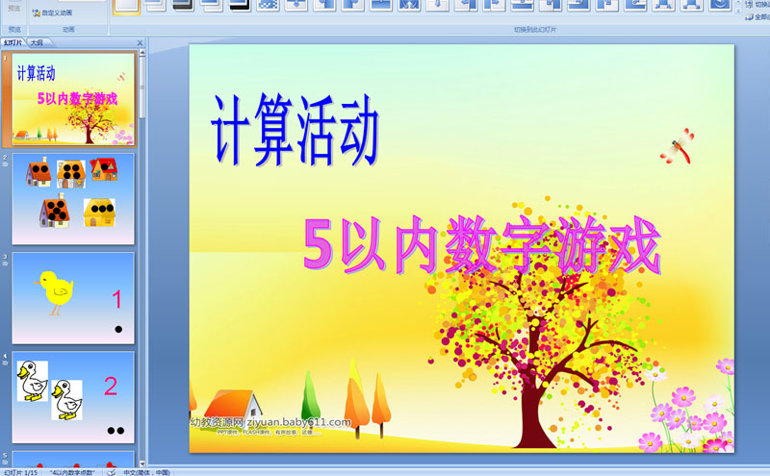
Task: Open slide 3 thumbnail with yellow chick
Action: (x=73, y=298)
